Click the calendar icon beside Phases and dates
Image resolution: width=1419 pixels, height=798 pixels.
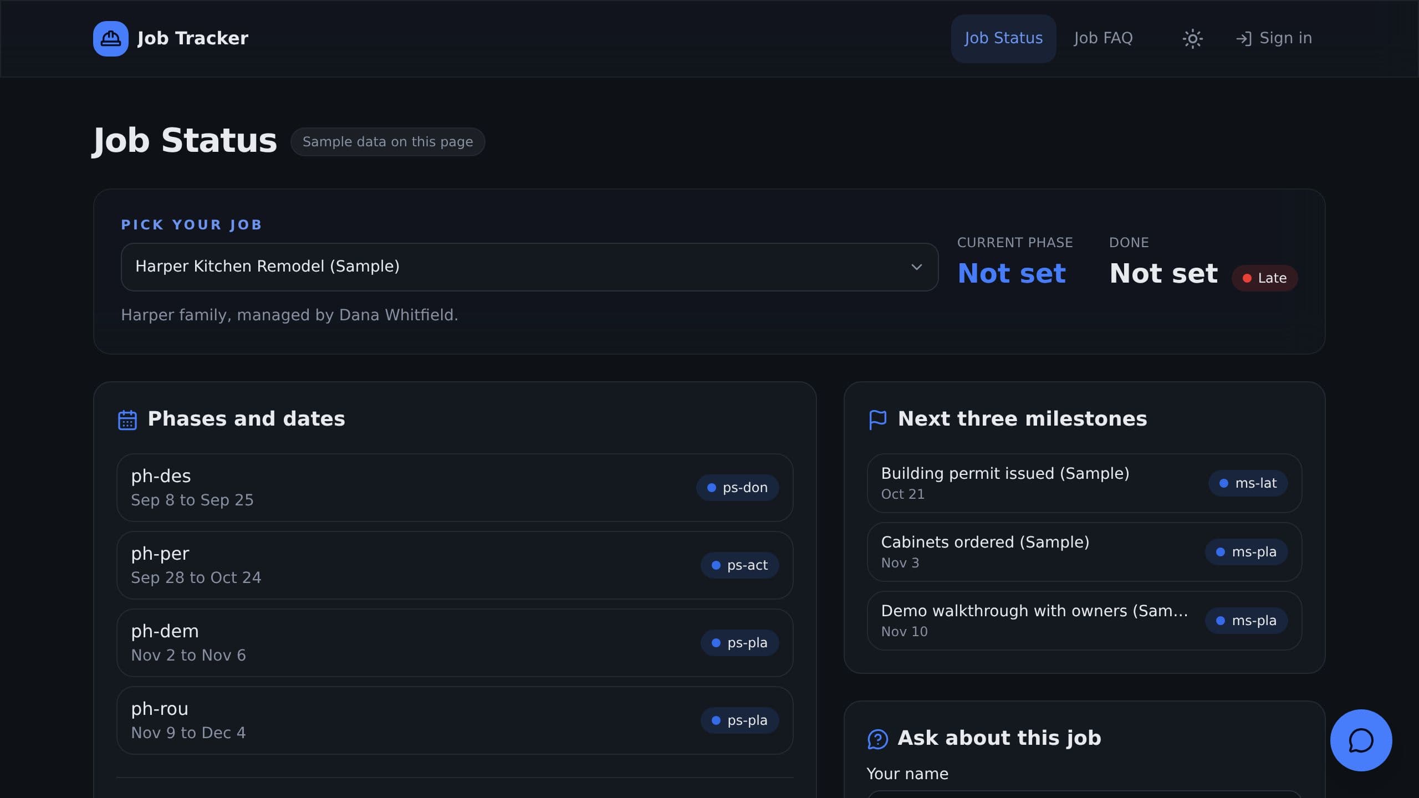(x=127, y=420)
